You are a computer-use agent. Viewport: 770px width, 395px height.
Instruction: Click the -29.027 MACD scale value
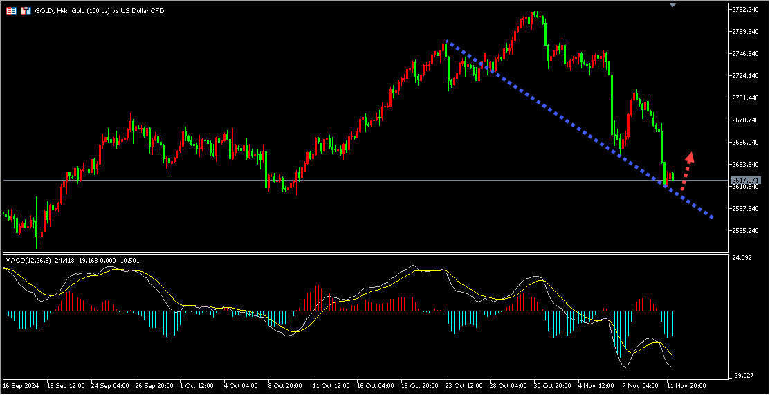(x=742, y=375)
